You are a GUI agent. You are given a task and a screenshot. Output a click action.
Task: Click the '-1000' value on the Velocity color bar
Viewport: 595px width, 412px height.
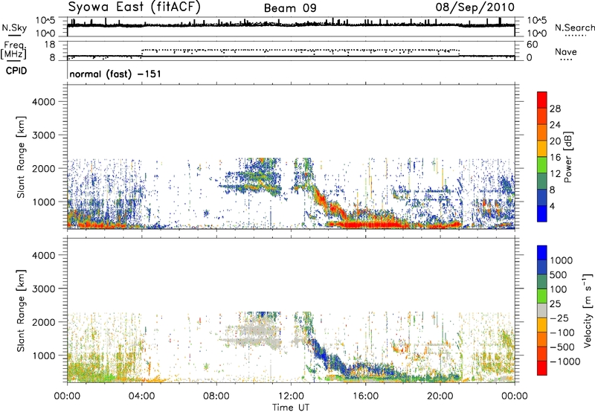[565, 361]
